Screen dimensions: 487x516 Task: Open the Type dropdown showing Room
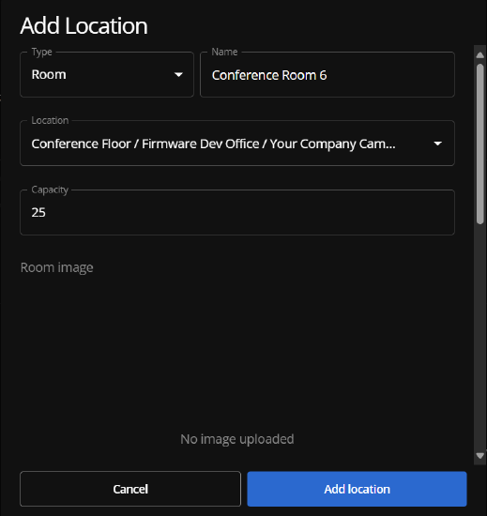click(x=107, y=75)
